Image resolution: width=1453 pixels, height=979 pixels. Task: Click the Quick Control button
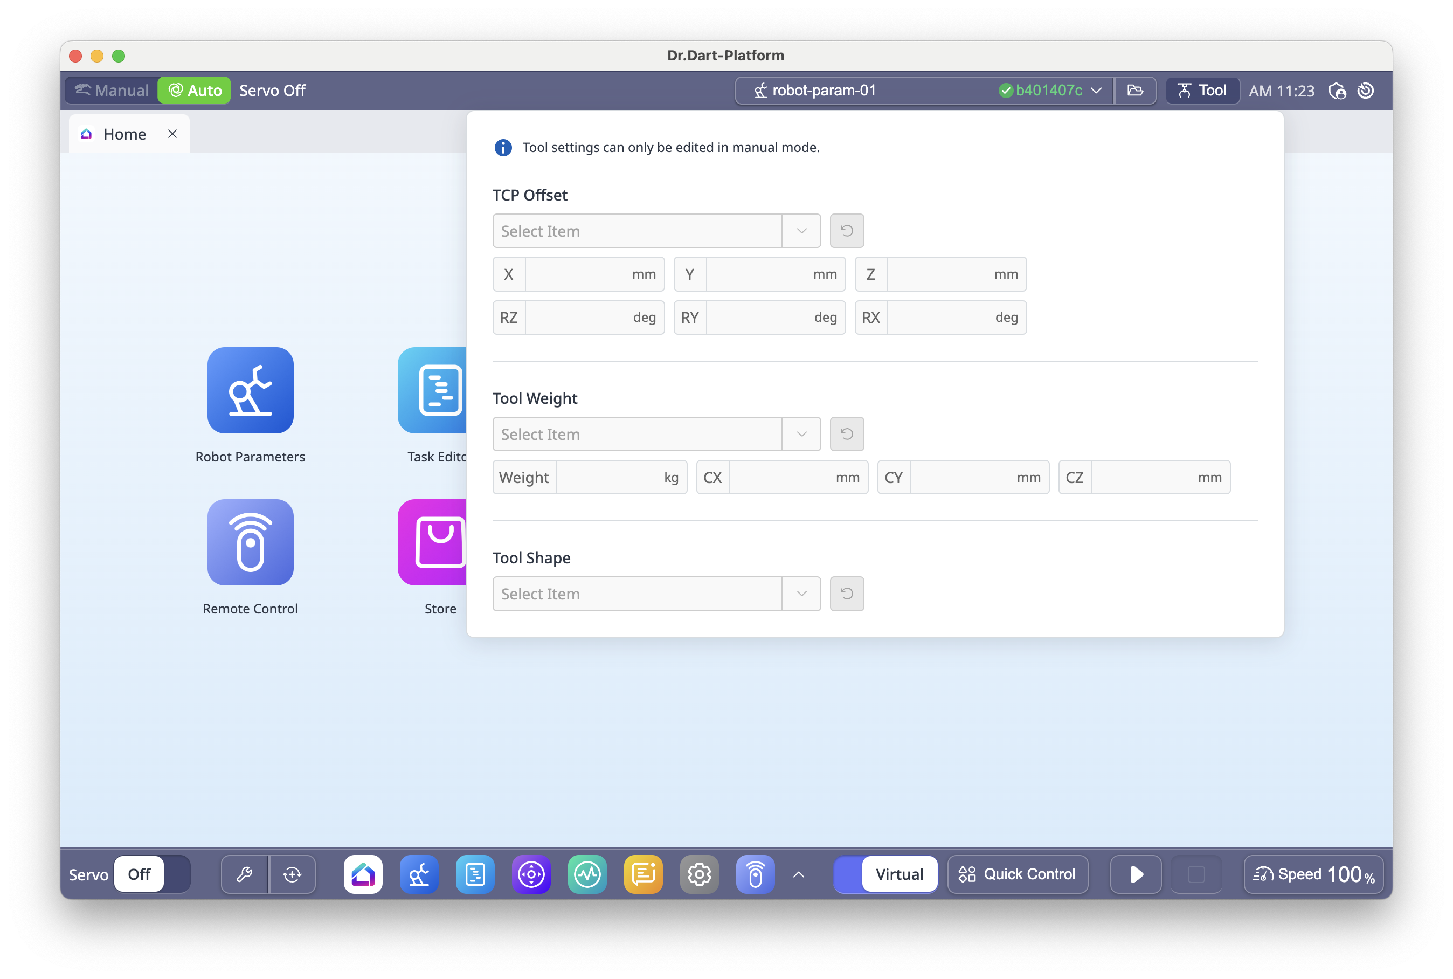click(x=1018, y=874)
